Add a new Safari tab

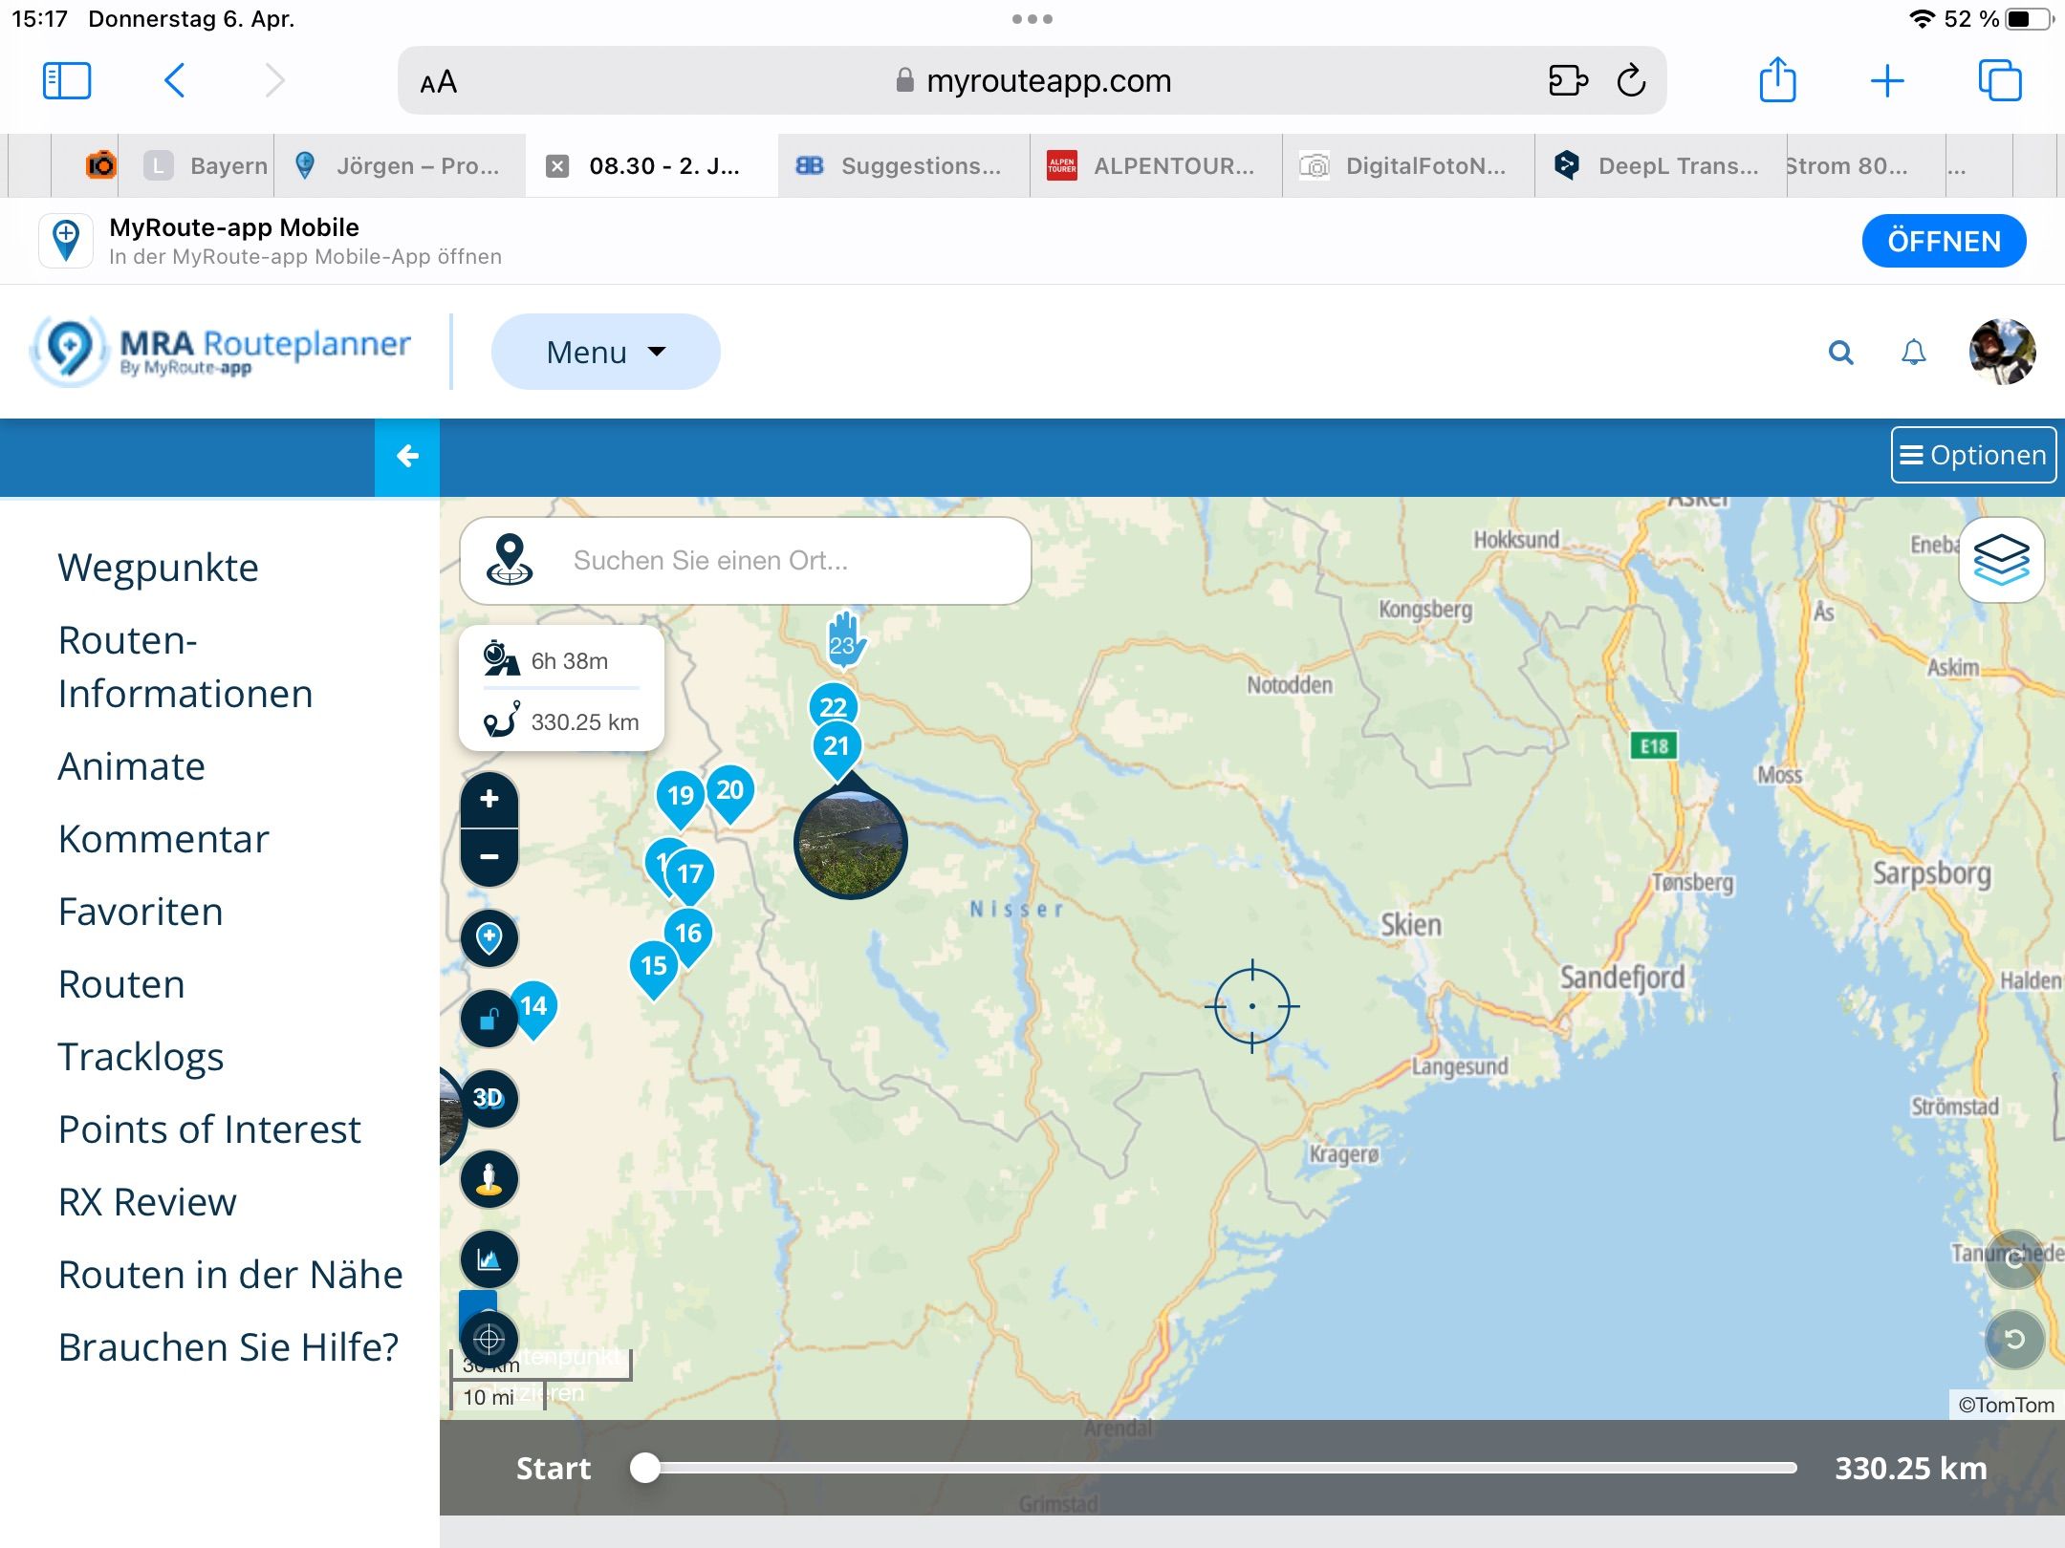1887,80
